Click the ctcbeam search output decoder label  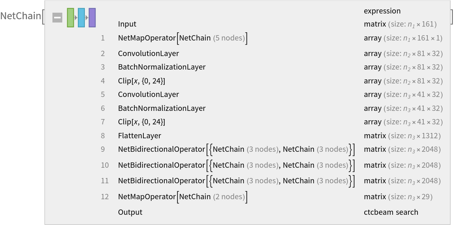(x=391, y=212)
